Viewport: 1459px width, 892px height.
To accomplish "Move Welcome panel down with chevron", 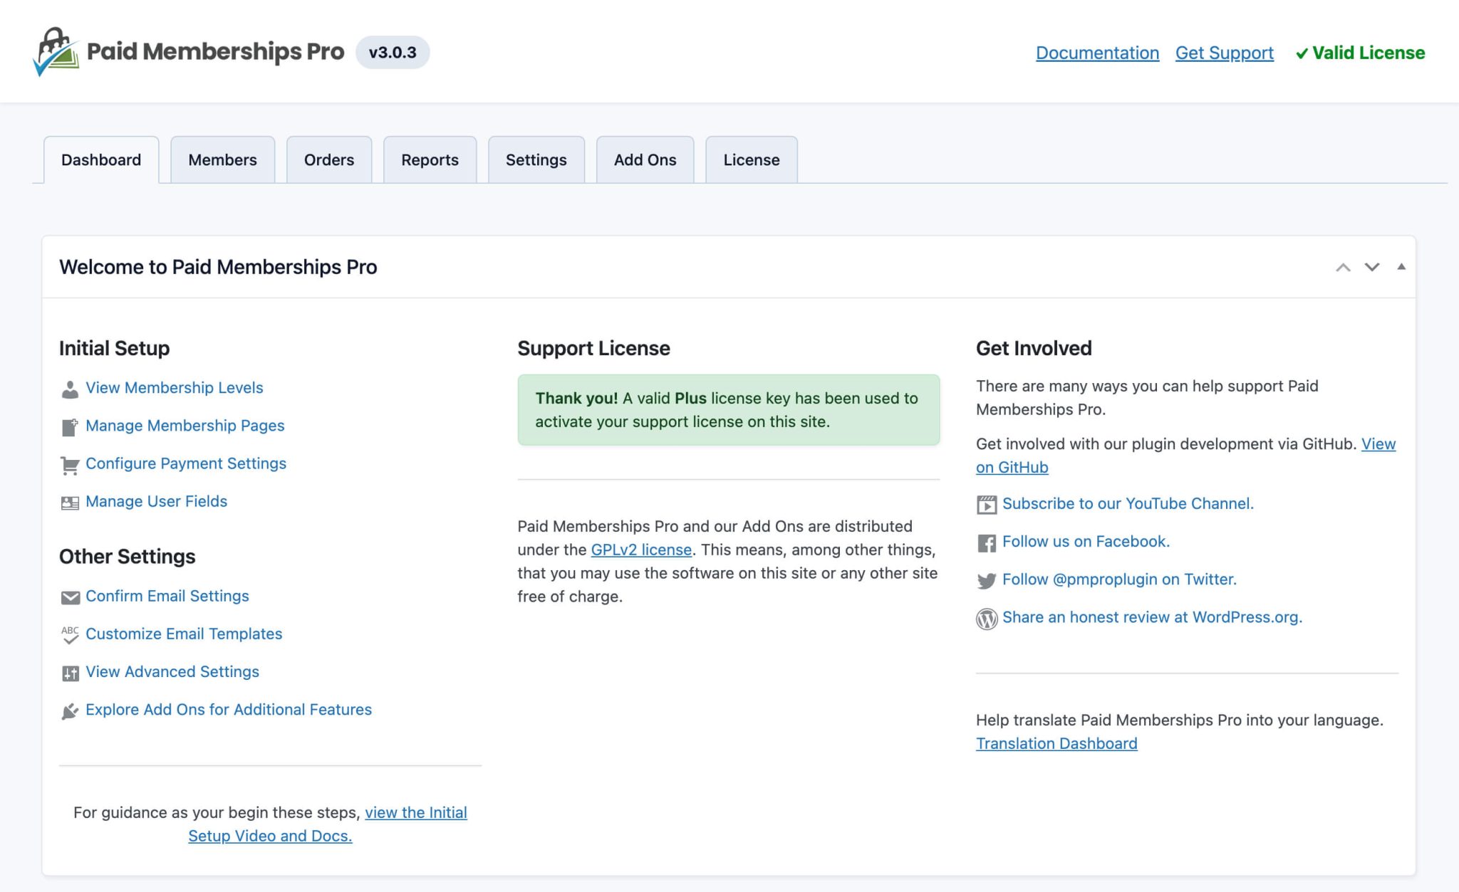I will pyautogui.click(x=1372, y=267).
